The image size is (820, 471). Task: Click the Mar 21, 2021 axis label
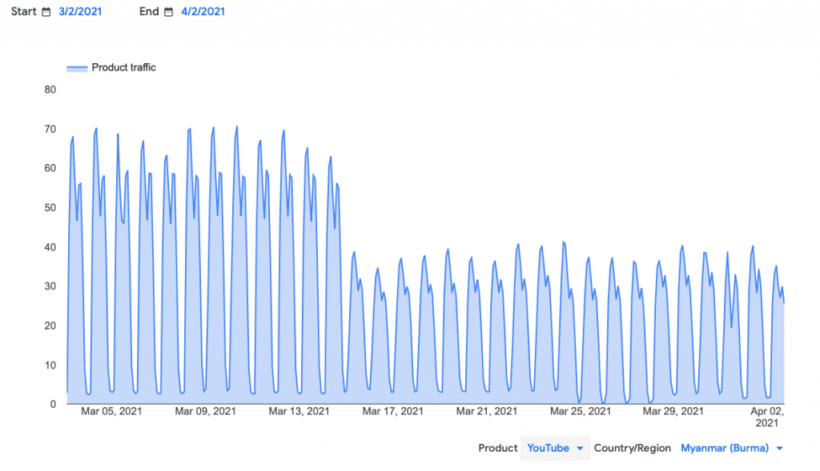[486, 412]
